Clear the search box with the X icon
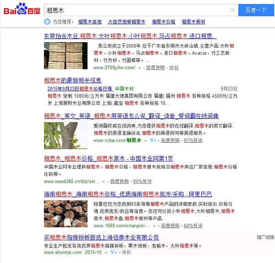 click(x=232, y=10)
